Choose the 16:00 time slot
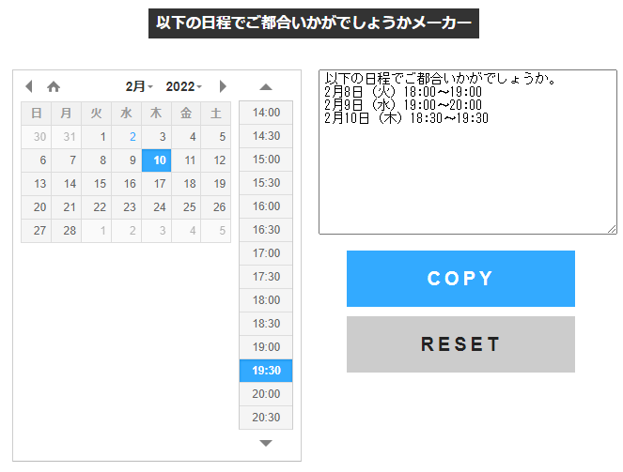 [x=266, y=206]
